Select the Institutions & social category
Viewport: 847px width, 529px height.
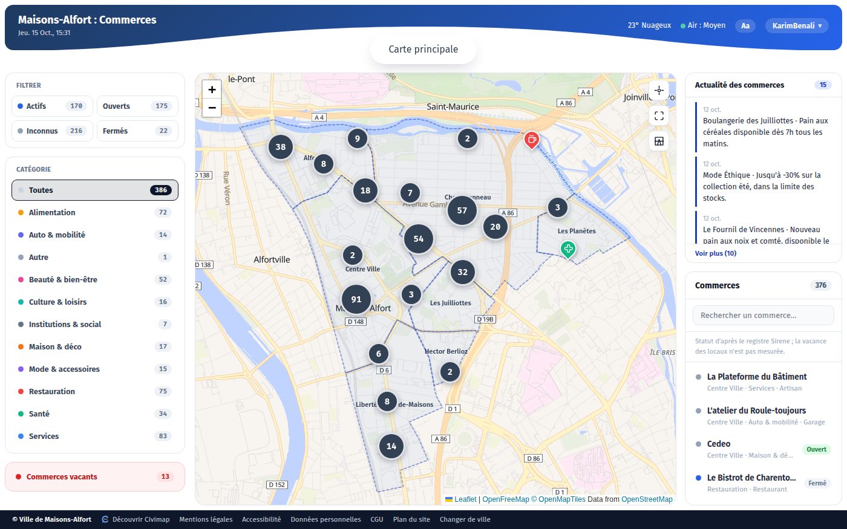(x=95, y=324)
